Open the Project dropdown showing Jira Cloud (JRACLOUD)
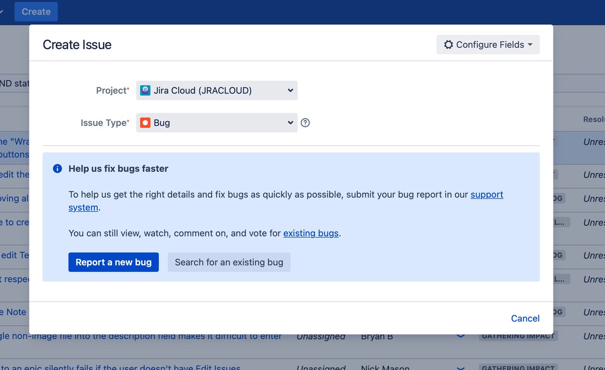The width and height of the screenshot is (605, 370). [217, 91]
